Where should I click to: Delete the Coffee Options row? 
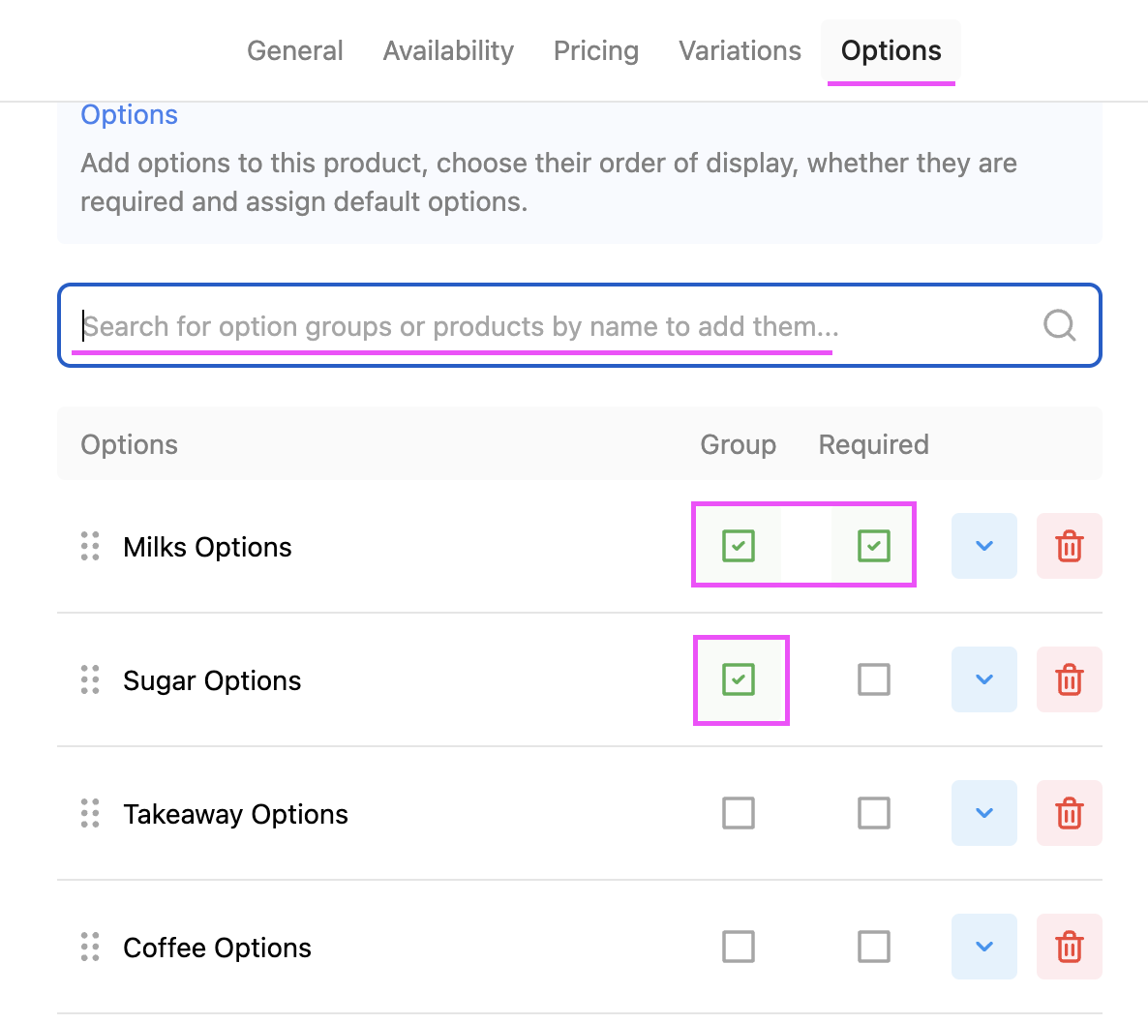point(1069,947)
